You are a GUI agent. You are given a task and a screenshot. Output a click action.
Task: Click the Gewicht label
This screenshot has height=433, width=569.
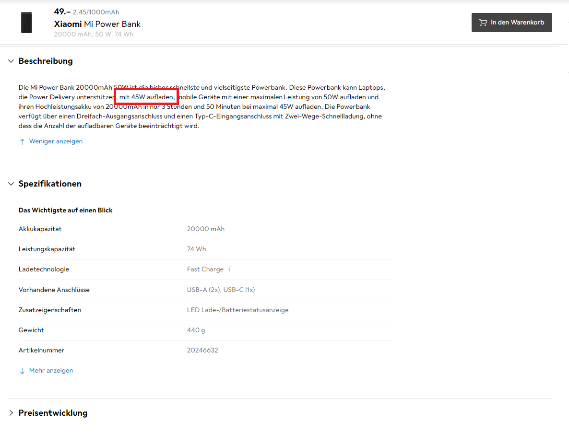31,330
